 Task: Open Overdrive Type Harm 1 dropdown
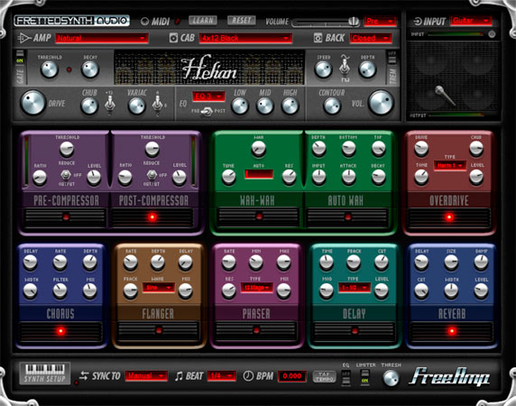pyautogui.click(x=450, y=165)
